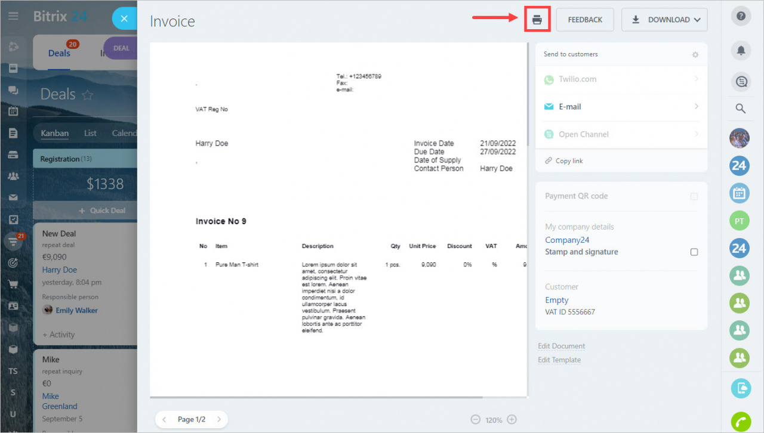Click the document horizontal scrollbar
764x433 pixels.
point(316,397)
